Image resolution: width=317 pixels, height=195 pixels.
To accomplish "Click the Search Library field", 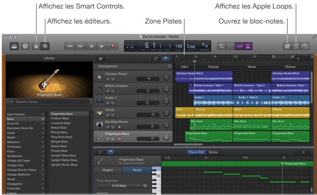I will point(49,102).
